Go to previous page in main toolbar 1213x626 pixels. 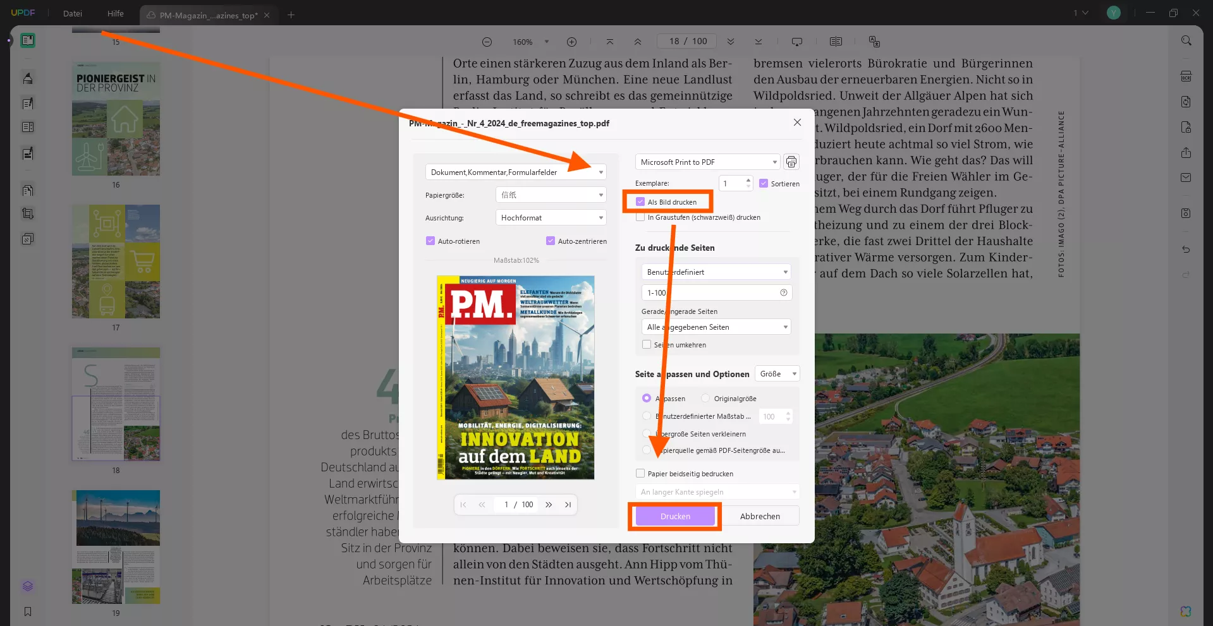[x=638, y=42]
